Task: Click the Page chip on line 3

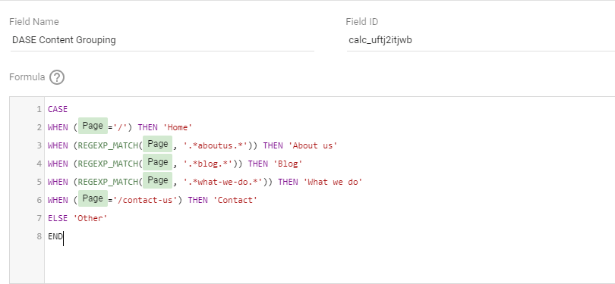Action: (x=158, y=144)
